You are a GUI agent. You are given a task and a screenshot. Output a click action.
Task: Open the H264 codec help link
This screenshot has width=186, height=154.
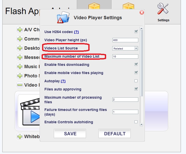76,32
